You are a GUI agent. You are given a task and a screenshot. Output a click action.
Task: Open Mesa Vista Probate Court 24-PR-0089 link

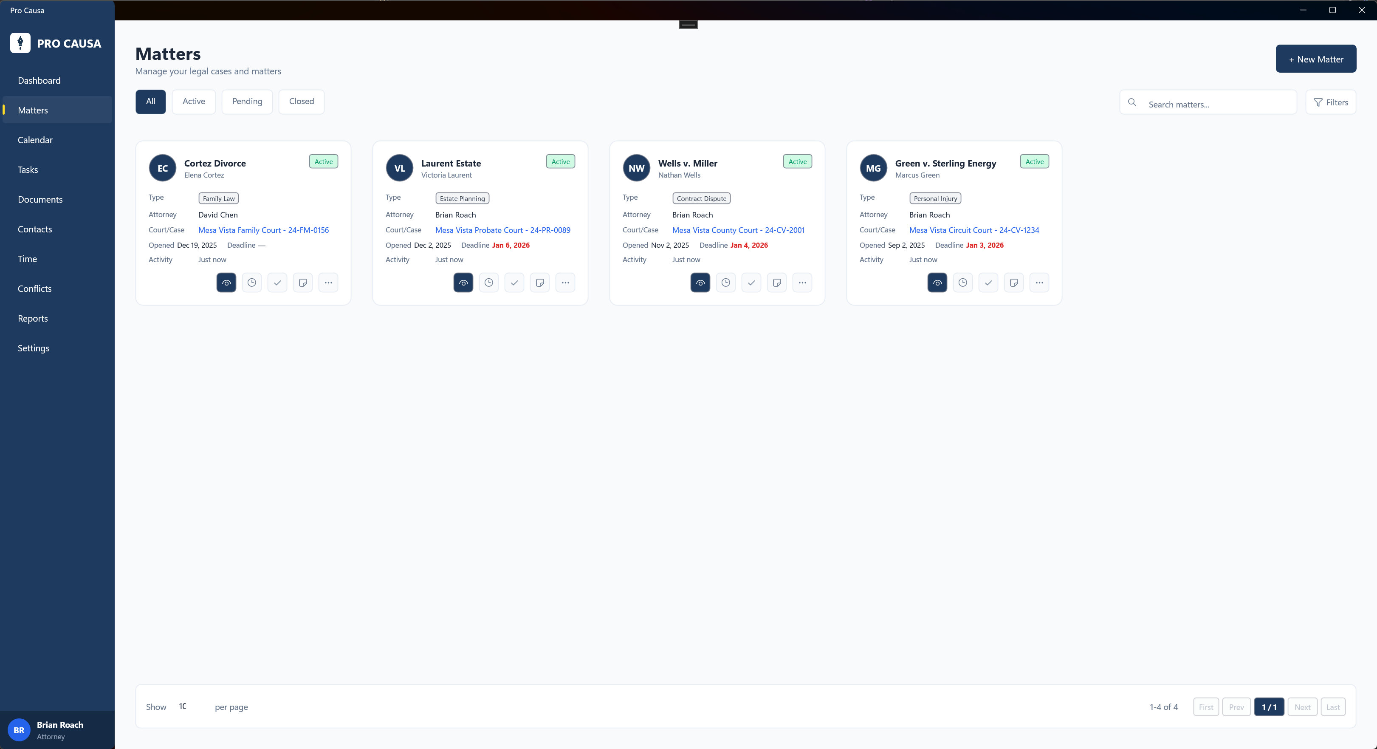502,230
